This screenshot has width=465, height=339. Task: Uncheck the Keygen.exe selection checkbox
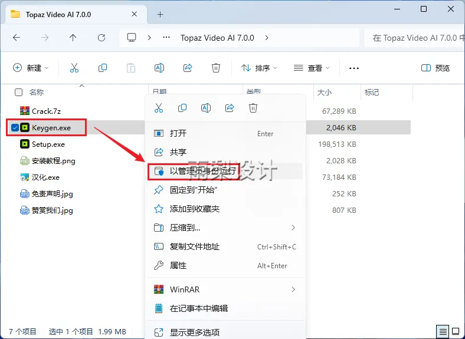tap(15, 127)
